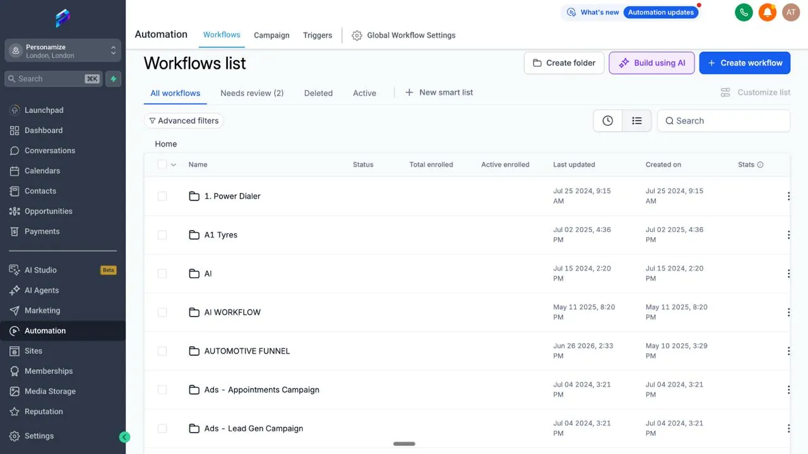Image resolution: width=808 pixels, height=454 pixels.
Task: Open the AI folder
Action: tap(208, 274)
